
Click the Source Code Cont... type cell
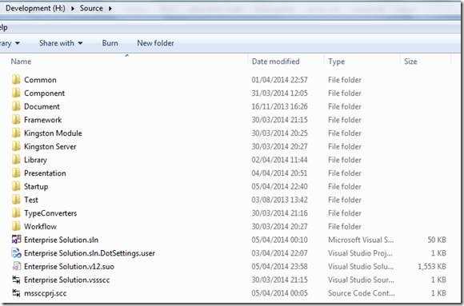(361, 293)
